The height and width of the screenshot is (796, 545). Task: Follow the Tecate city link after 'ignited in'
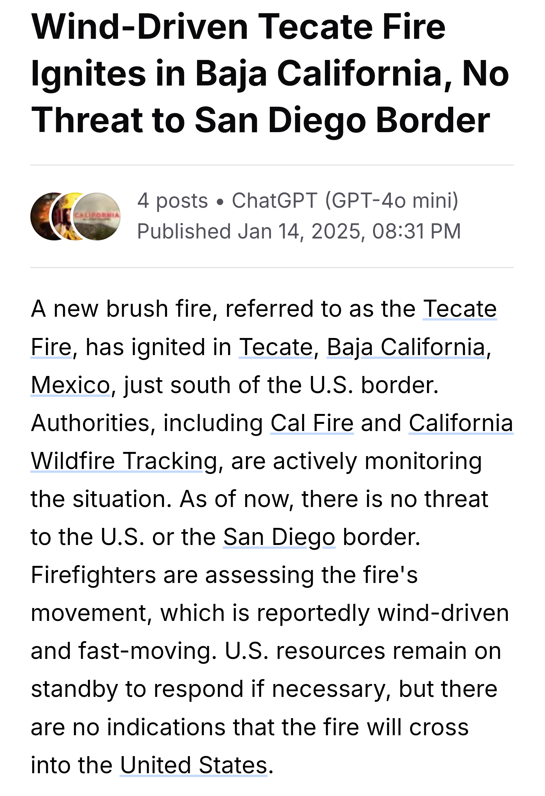click(276, 347)
